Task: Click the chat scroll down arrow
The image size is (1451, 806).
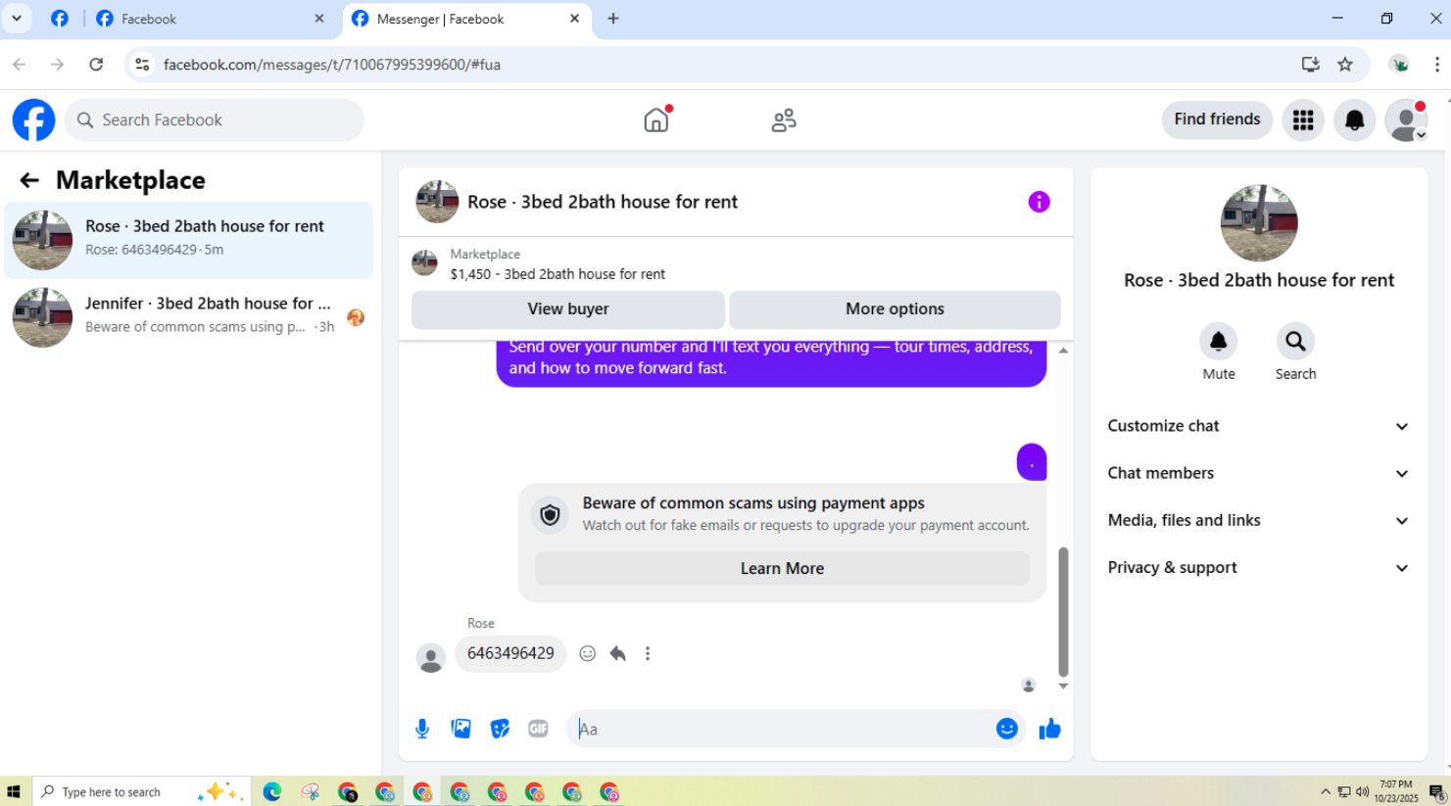Action: [1063, 686]
